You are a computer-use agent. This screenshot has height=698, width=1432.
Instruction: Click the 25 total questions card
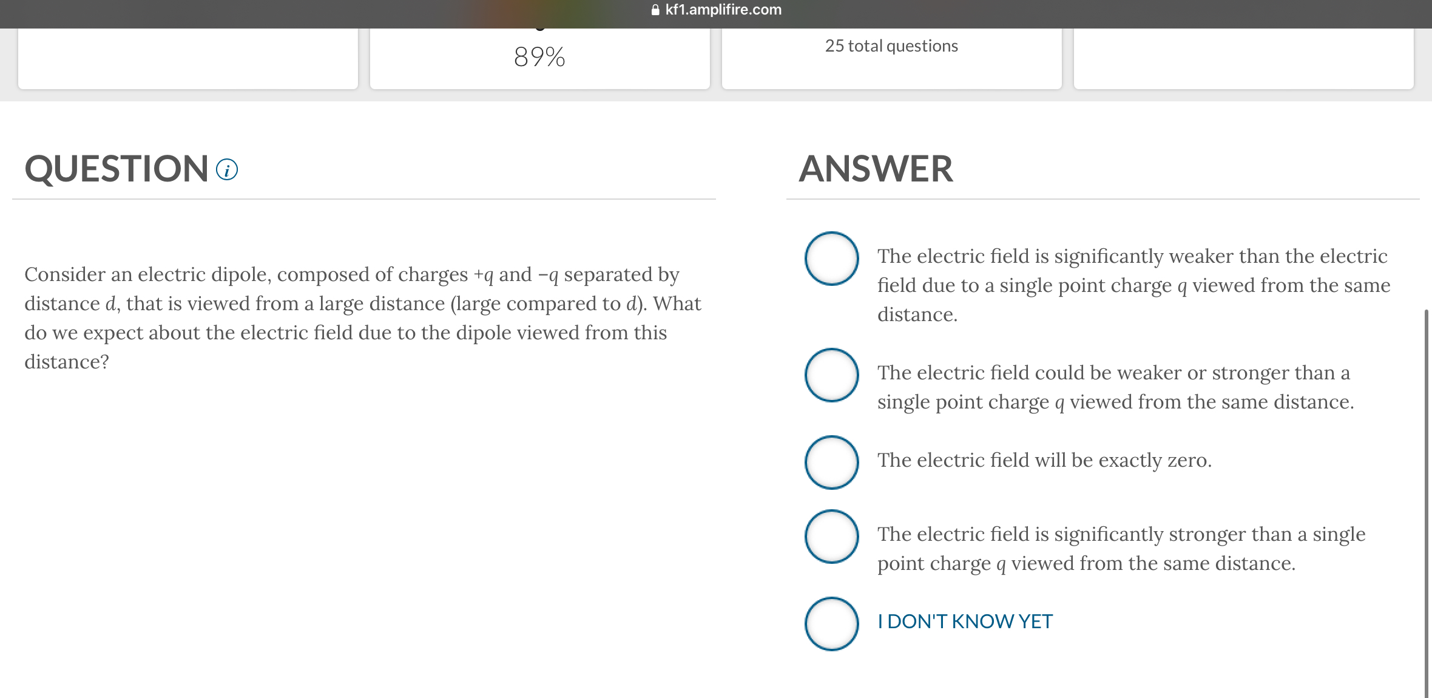(891, 58)
